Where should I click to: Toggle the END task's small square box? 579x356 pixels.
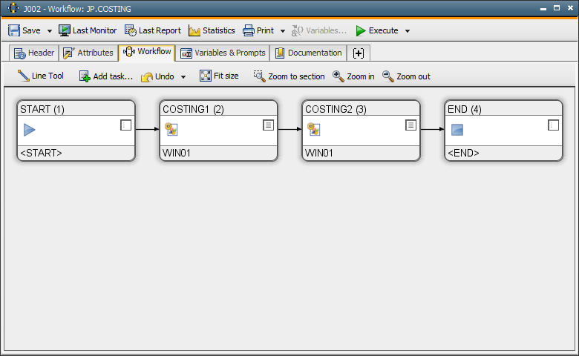click(x=553, y=125)
